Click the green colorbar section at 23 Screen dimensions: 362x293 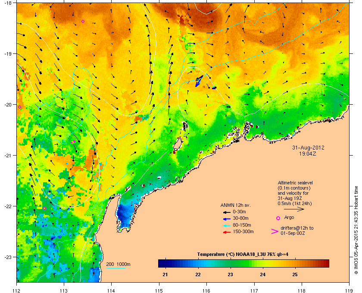click(230, 263)
